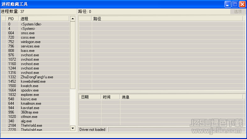Select winlogon.exe process
Viewport: 247px width, 139px height.
[x=35, y=42]
